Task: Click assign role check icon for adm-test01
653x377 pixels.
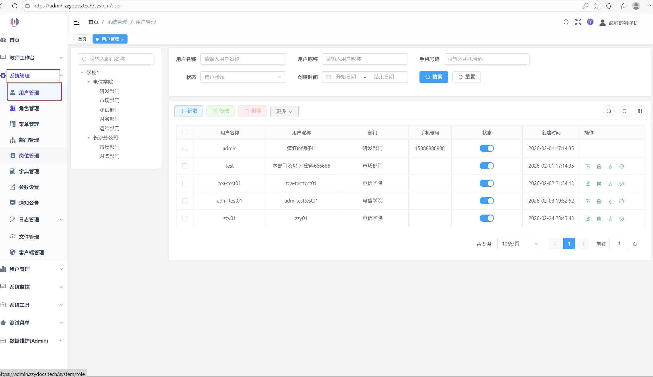Action: pyautogui.click(x=621, y=201)
